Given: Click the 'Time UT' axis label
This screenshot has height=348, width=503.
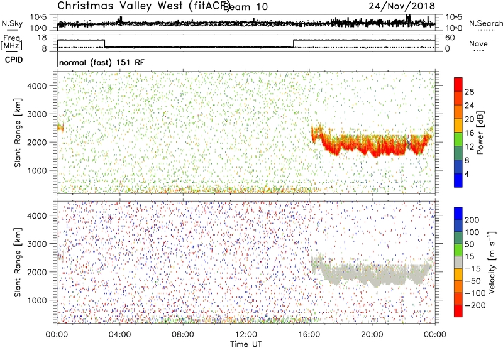Looking at the screenshot, I should point(246,344).
